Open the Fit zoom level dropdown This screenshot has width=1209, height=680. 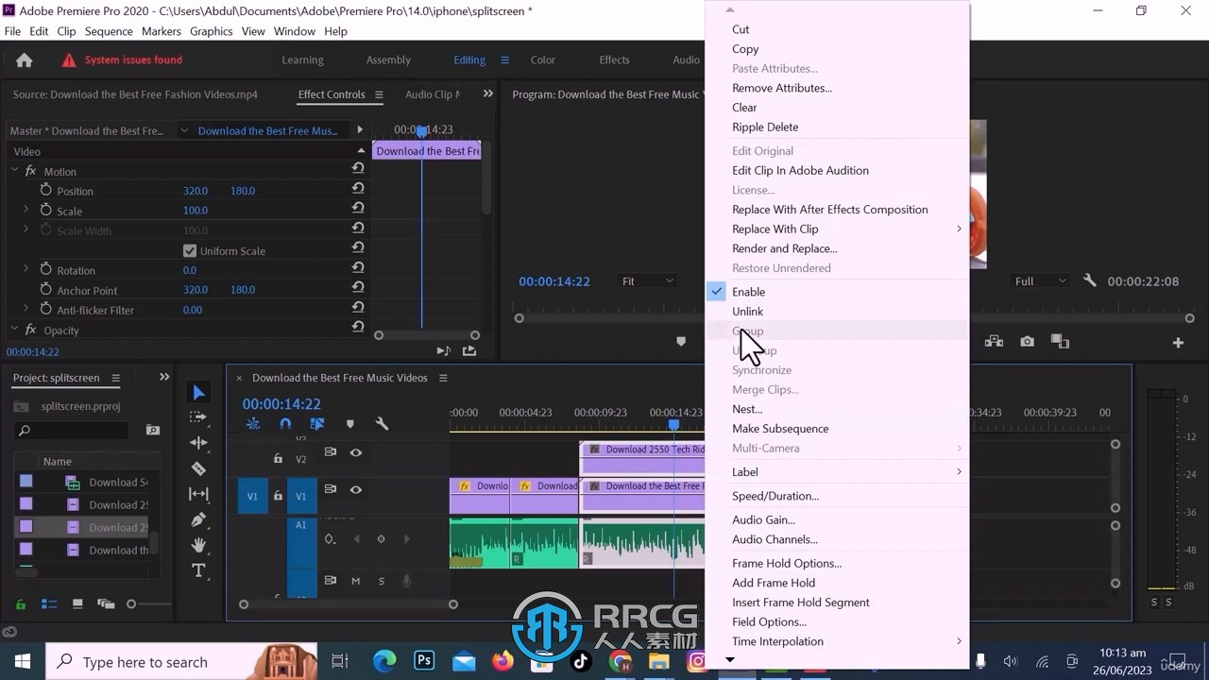[x=647, y=281]
